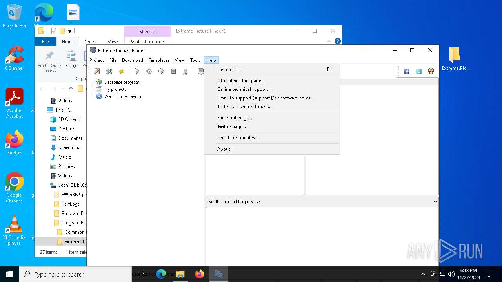Open Adobe Acrobat desktop shortcut

coord(15,103)
